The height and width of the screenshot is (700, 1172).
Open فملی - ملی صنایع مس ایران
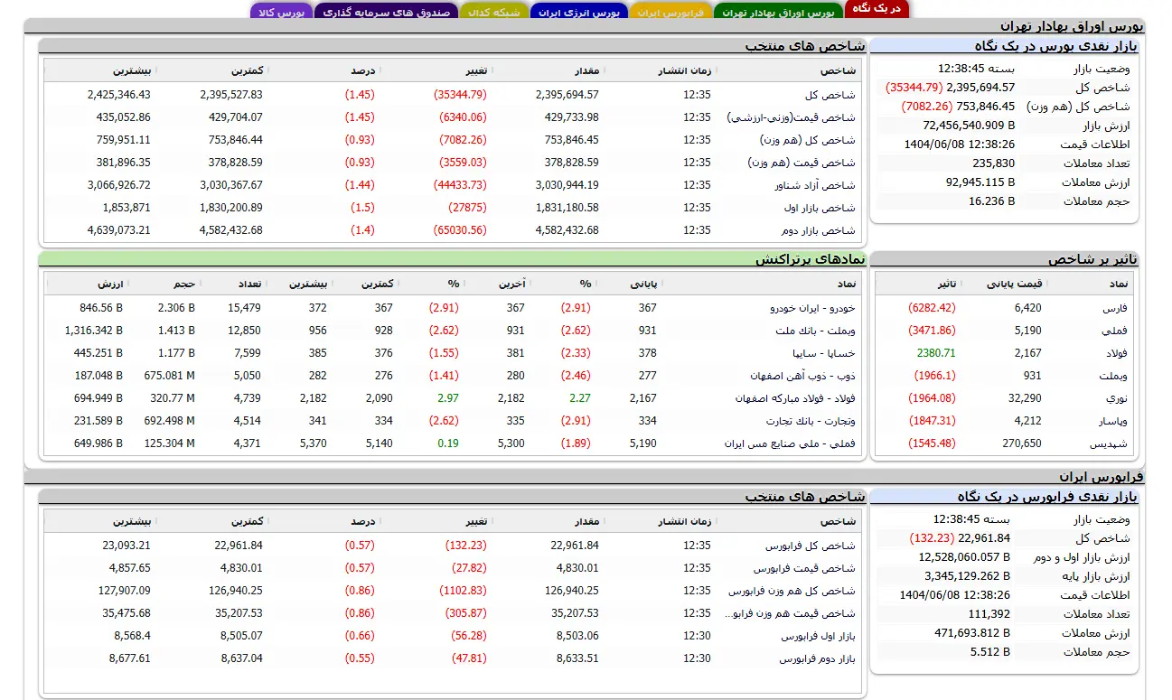point(789,443)
